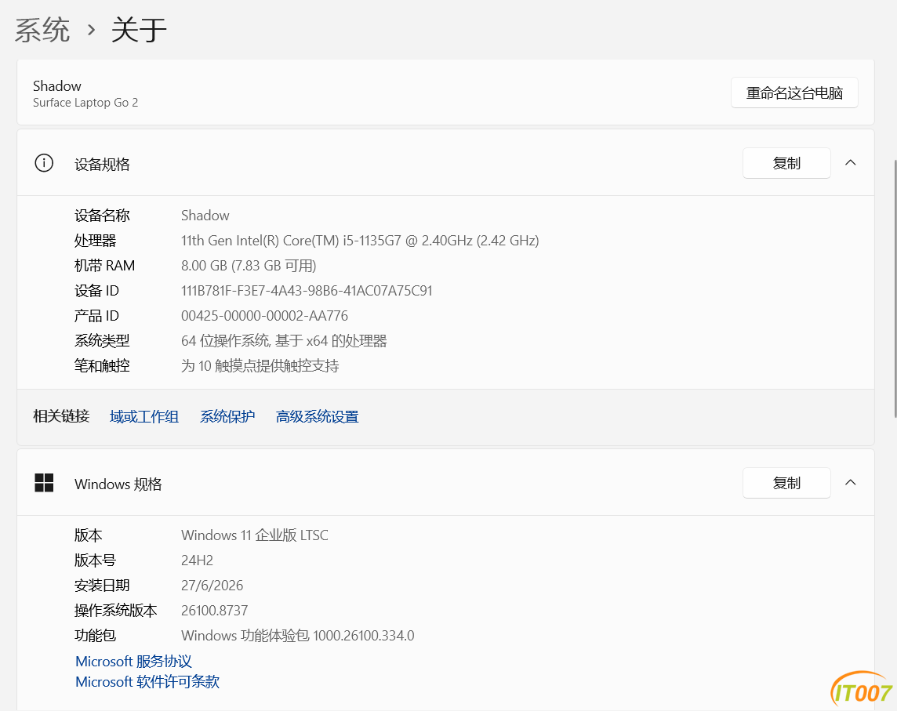Click the vertical scrollbar thumb
This screenshot has width=897, height=711.
pos(894,288)
